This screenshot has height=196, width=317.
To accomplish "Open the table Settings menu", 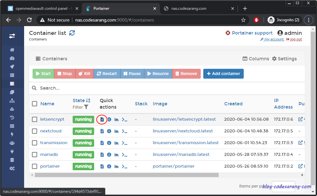I will (284, 59).
